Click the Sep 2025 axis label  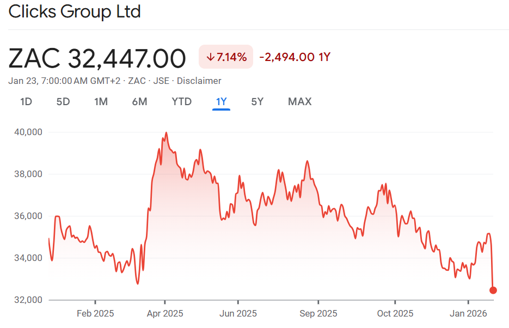pyautogui.click(x=318, y=313)
